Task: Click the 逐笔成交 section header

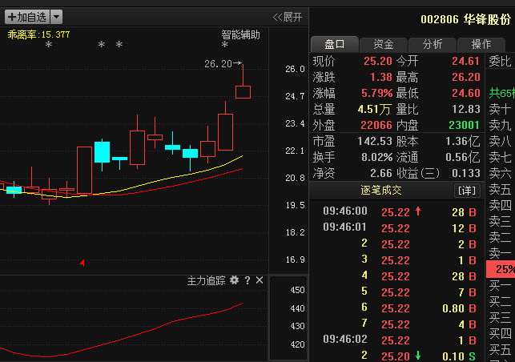Action: click(381, 190)
